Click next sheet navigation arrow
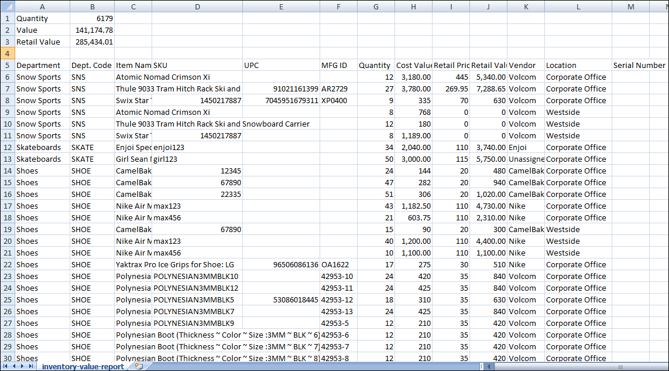Viewport: 669px width, 371px height. click(x=22, y=366)
